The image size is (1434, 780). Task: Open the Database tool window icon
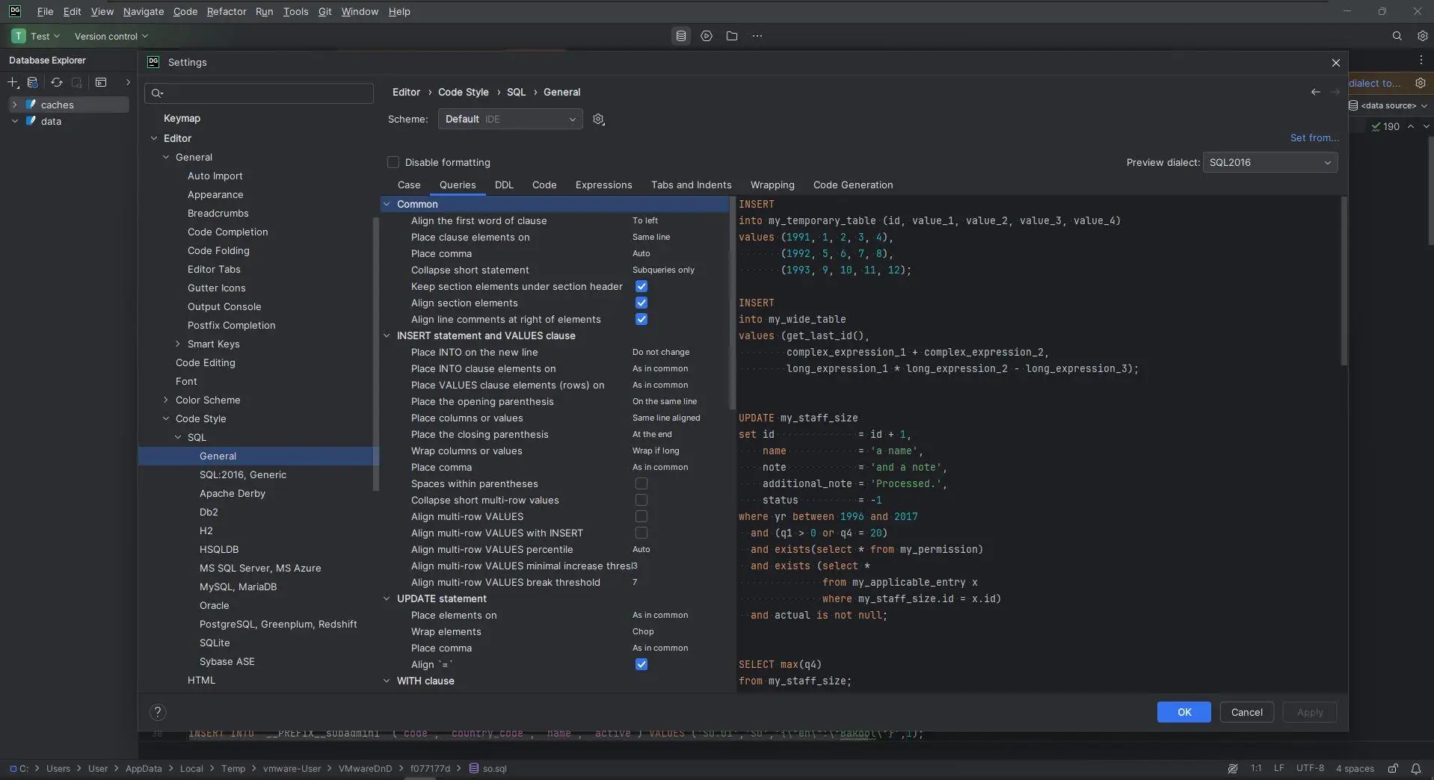[x=680, y=36]
